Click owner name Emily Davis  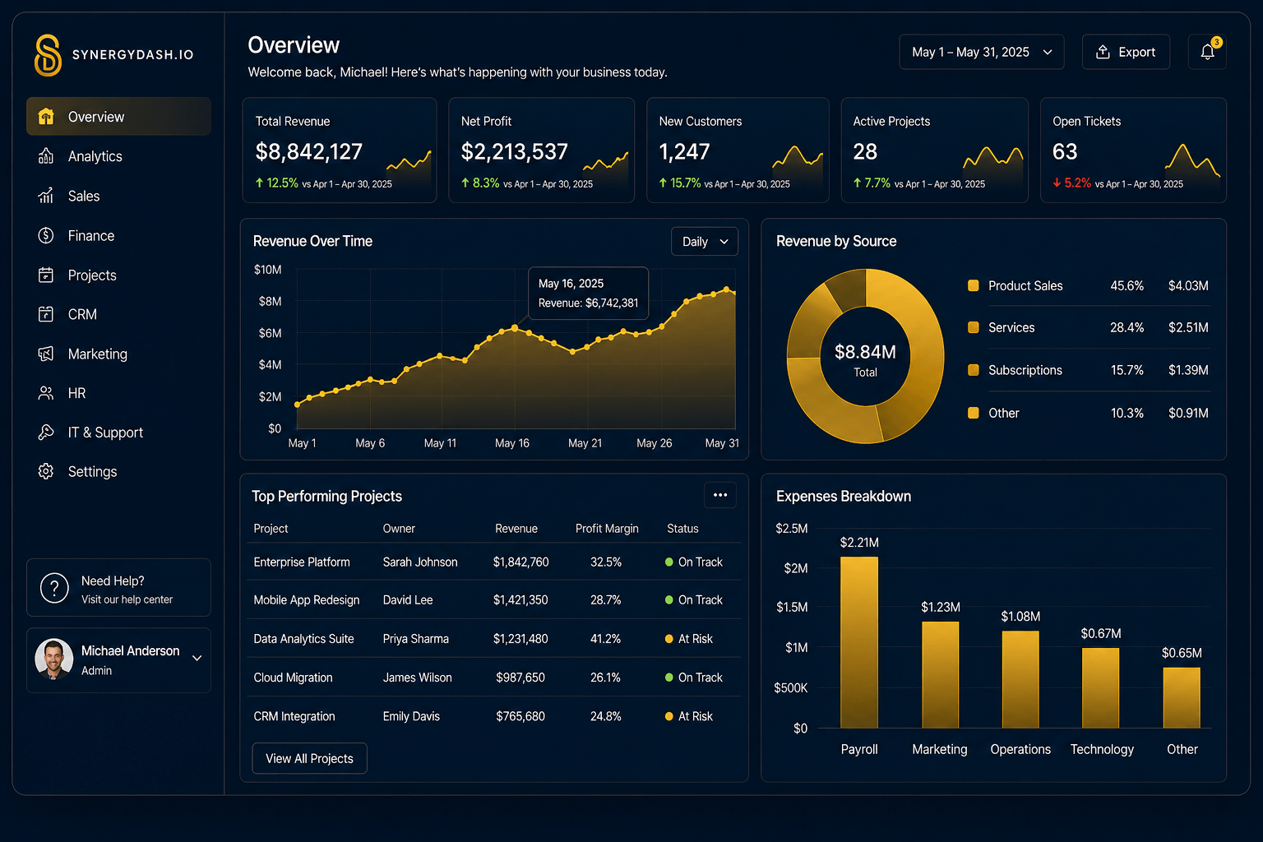(411, 716)
